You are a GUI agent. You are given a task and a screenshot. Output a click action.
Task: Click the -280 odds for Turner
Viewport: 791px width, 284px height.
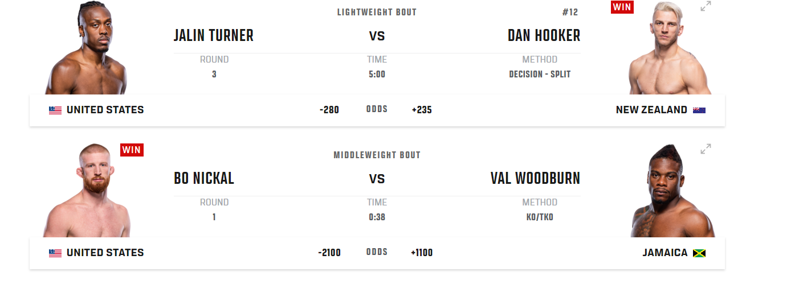coord(329,110)
